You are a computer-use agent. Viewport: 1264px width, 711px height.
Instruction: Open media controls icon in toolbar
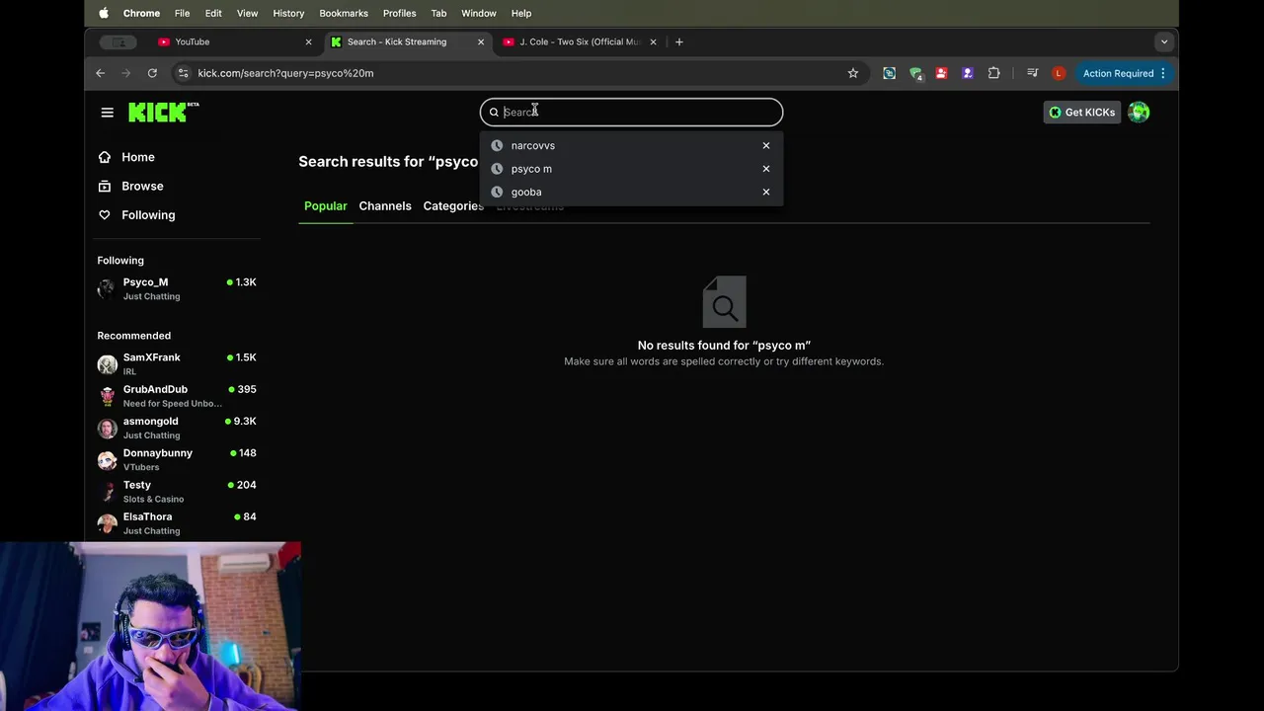click(x=1032, y=73)
